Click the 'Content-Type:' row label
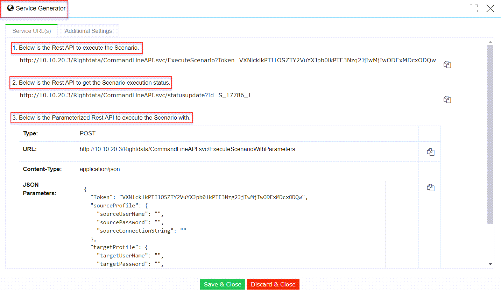This screenshot has height=291, width=501. tap(42, 169)
